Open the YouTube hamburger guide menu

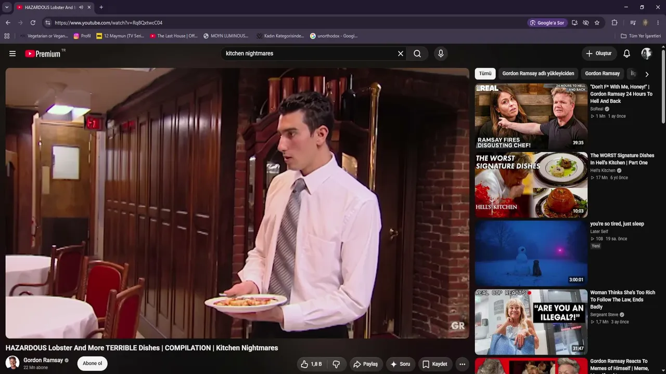(12, 54)
